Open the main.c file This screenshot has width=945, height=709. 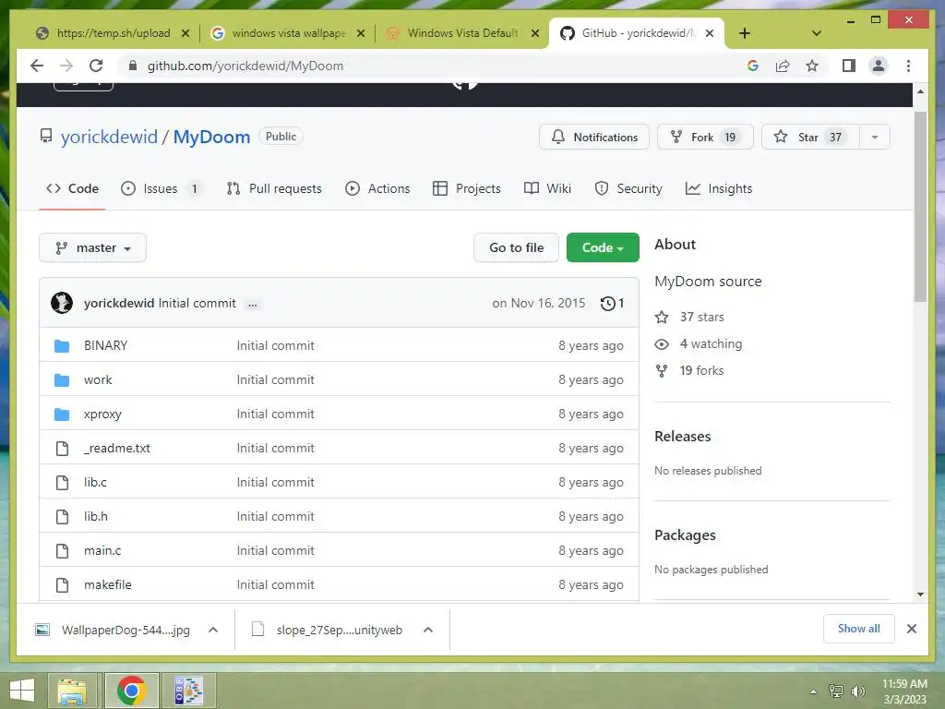102,550
